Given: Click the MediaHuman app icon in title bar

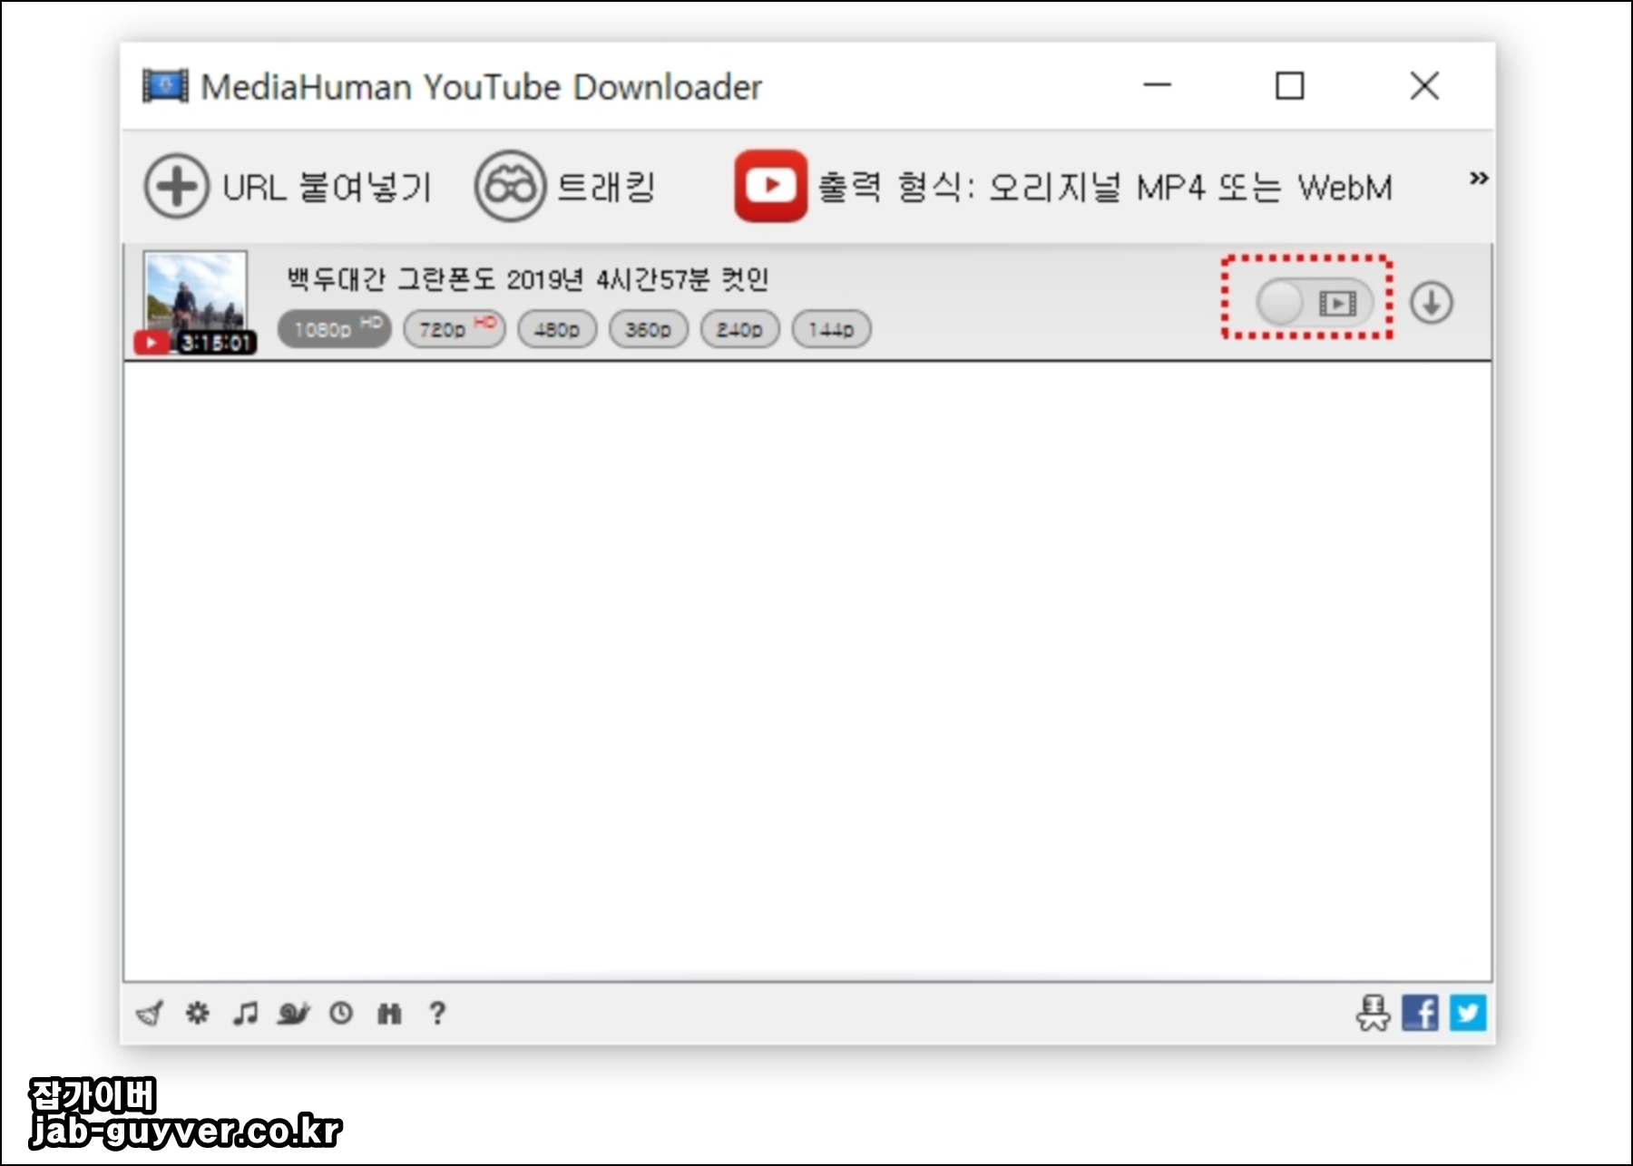Looking at the screenshot, I should 165,86.
